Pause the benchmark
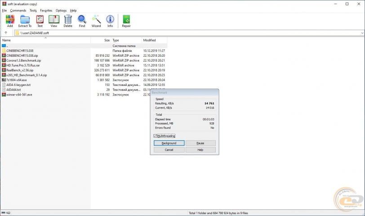Screen dimensions: 365x216 200,143
